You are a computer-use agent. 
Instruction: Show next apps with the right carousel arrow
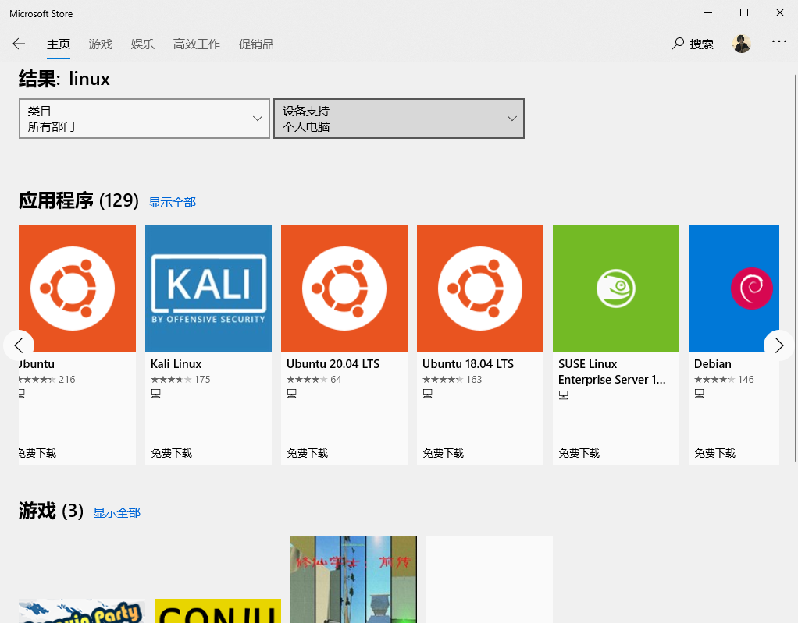point(779,345)
